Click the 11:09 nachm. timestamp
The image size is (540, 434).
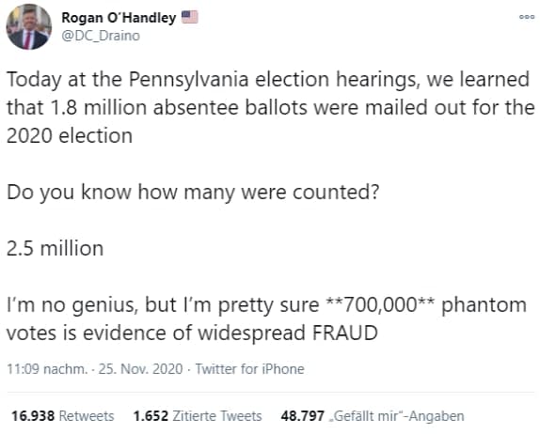tap(46, 369)
